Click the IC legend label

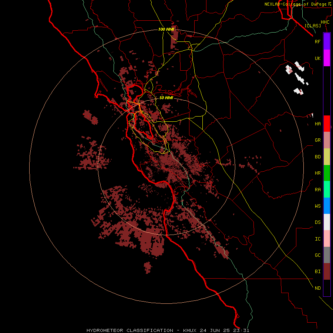coord(317,239)
